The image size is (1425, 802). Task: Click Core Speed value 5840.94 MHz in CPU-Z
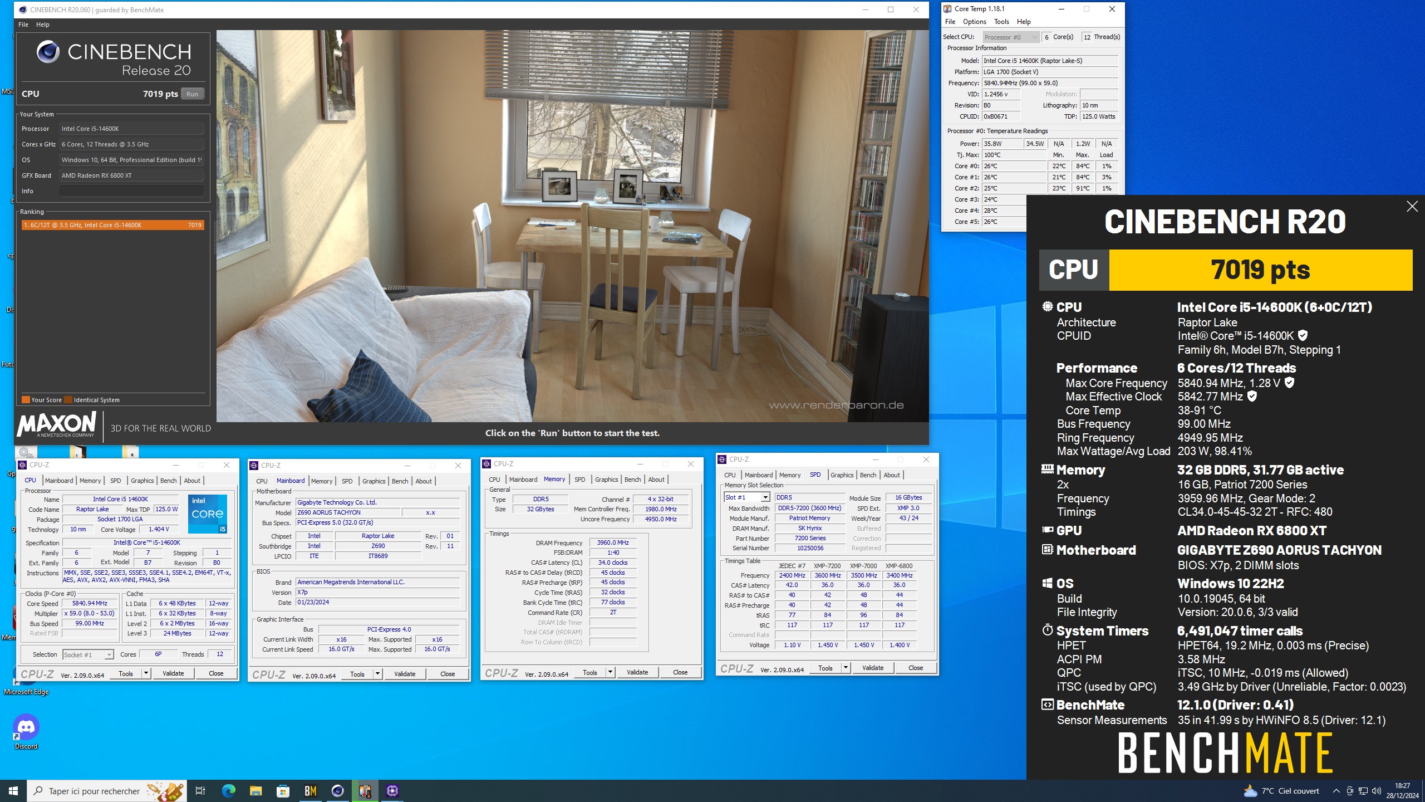pos(90,603)
